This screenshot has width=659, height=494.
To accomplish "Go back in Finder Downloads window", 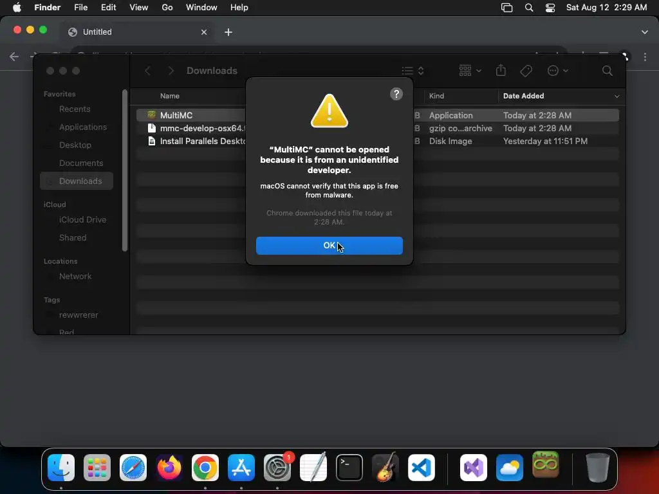I will click(x=147, y=71).
